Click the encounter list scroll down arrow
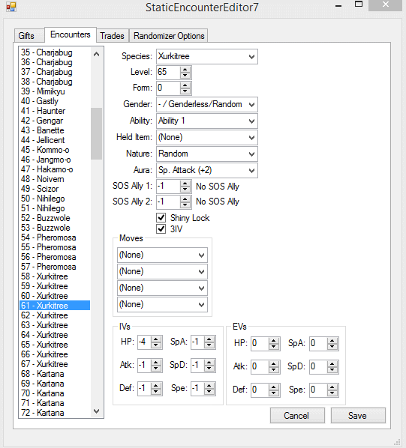 point(96,411)
